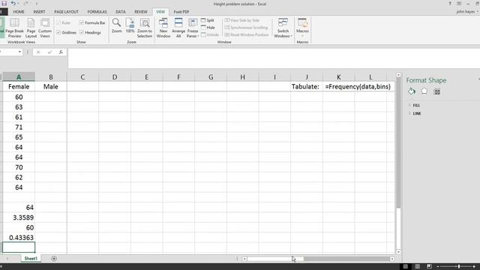Select the Tabulate: cell

click(x=307, y=87)
